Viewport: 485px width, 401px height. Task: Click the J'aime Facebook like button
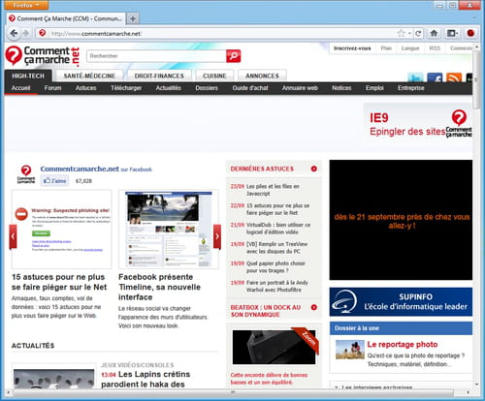pos(54,181)
